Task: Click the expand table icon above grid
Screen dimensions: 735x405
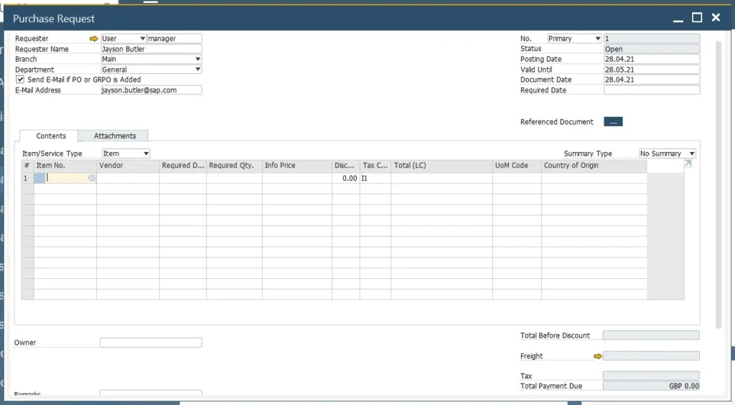Action: 688,164
